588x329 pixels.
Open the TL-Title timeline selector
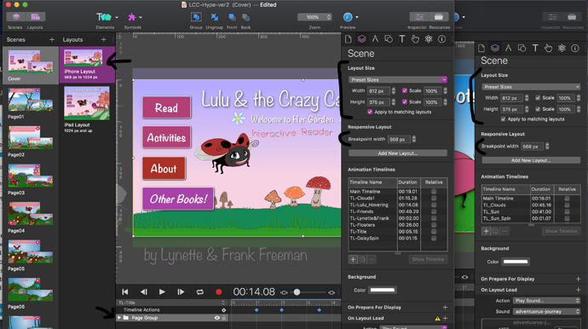tap(172, 303)
